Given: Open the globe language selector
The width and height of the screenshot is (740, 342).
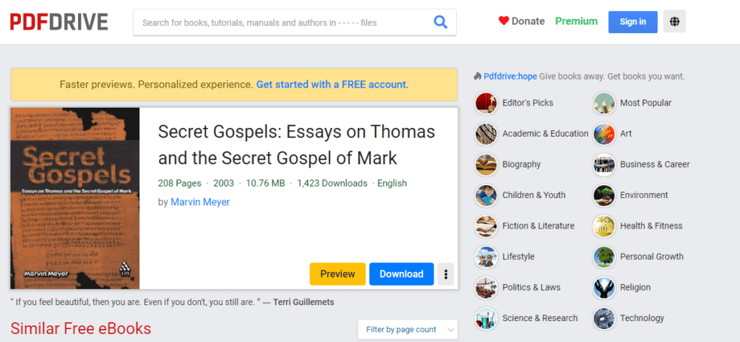Looking at the screenshot, I should [x=674, y=21].
